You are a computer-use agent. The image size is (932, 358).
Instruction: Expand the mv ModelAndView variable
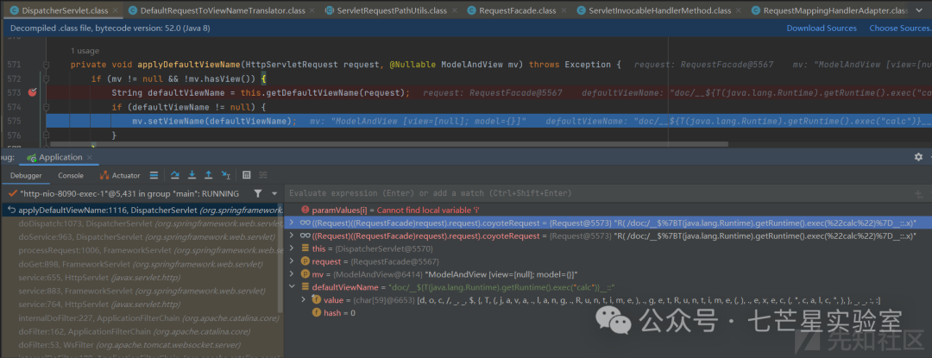(292, 273)
